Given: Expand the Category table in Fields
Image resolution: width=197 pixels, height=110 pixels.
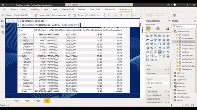Looking at the screenshot, I should coord(173,73).
